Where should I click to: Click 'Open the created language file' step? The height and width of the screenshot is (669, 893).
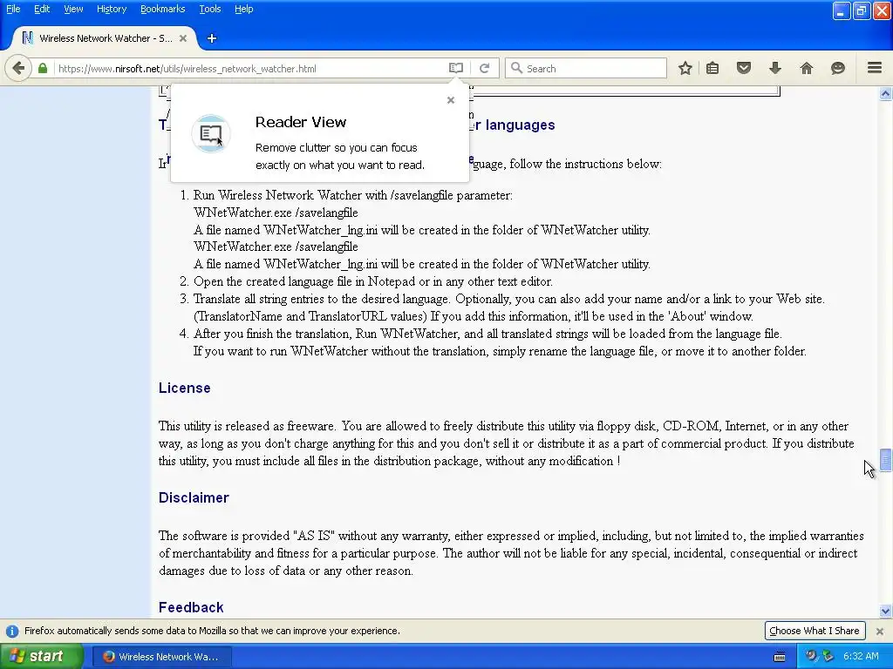[x=373, y=281]
